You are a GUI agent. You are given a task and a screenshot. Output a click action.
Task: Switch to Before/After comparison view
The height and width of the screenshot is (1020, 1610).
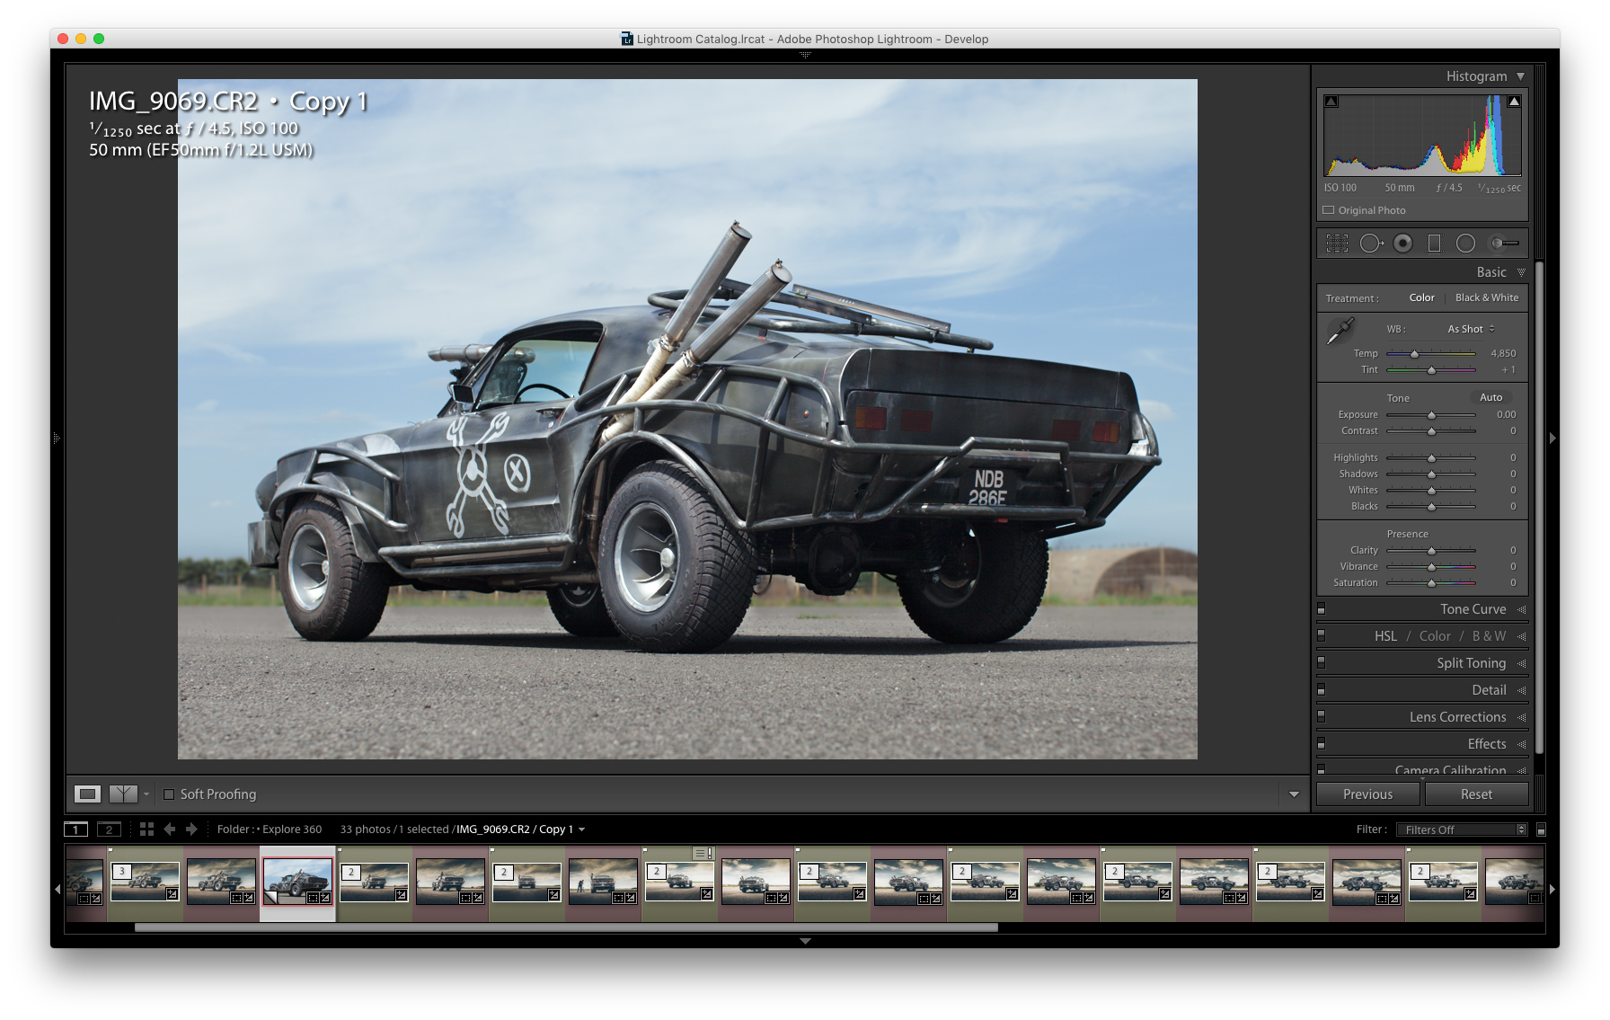123,794
